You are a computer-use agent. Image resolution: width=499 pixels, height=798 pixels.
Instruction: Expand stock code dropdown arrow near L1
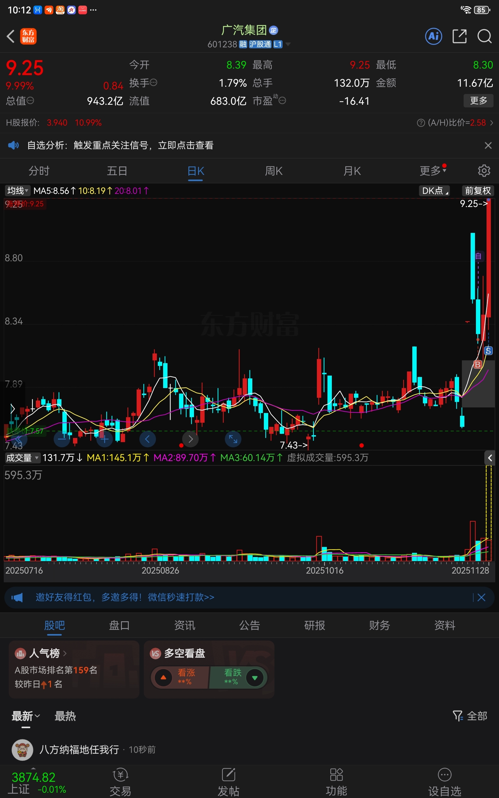tap(288, 44)
